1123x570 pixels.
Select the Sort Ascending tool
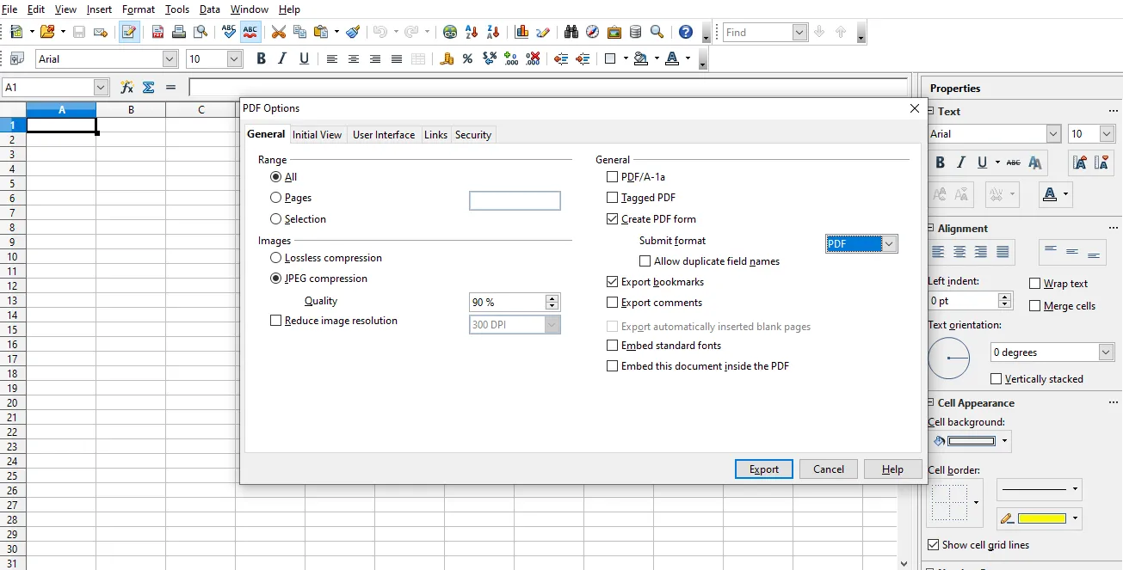[472, 31]
